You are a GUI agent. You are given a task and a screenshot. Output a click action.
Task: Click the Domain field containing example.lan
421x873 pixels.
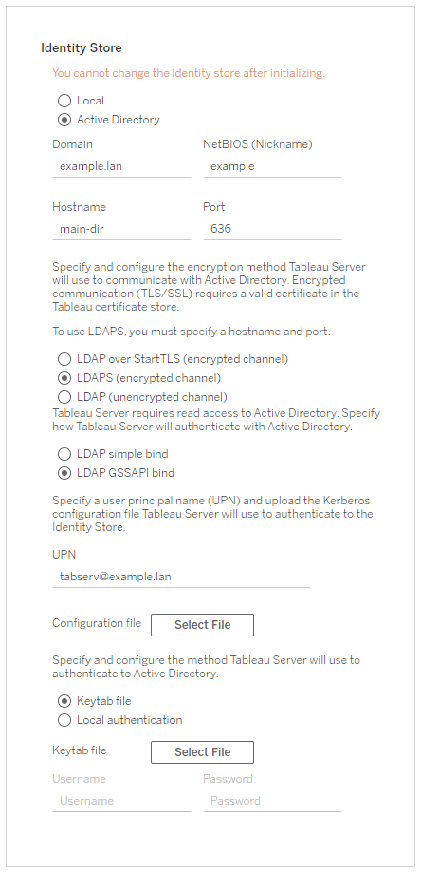pyautogui.click(x=121, y=166)
